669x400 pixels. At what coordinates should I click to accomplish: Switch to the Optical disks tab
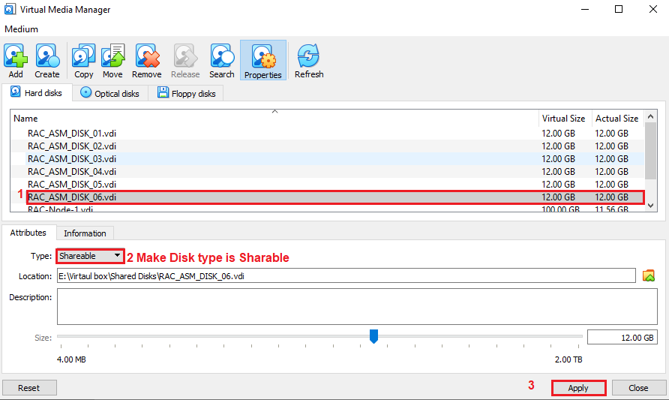pos(110,93)
